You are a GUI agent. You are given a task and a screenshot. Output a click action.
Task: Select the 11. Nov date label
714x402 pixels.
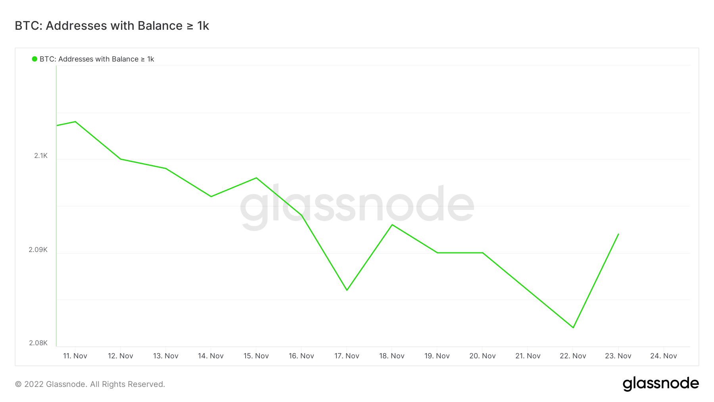coord(75,356)
